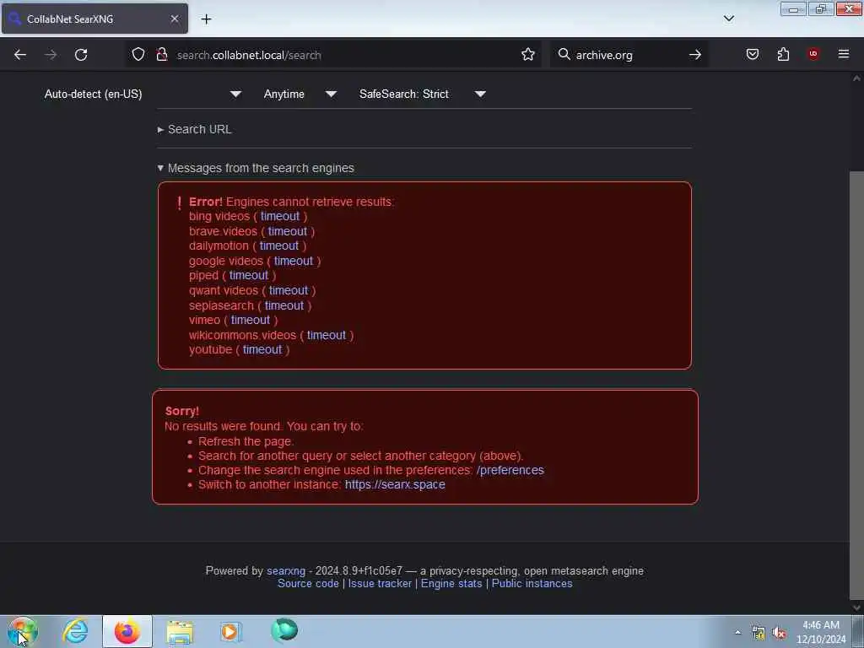Image resolution: width=864 pixels, height=648 pixels.
Task: Open the searxng footer link
Action: pyautogui.click(x=286, y=571)
